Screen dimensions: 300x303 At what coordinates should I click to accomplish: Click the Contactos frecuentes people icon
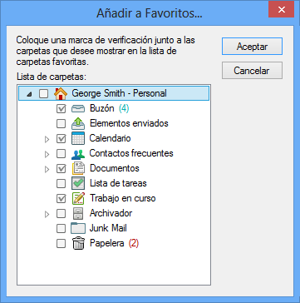tap(78, 153)
